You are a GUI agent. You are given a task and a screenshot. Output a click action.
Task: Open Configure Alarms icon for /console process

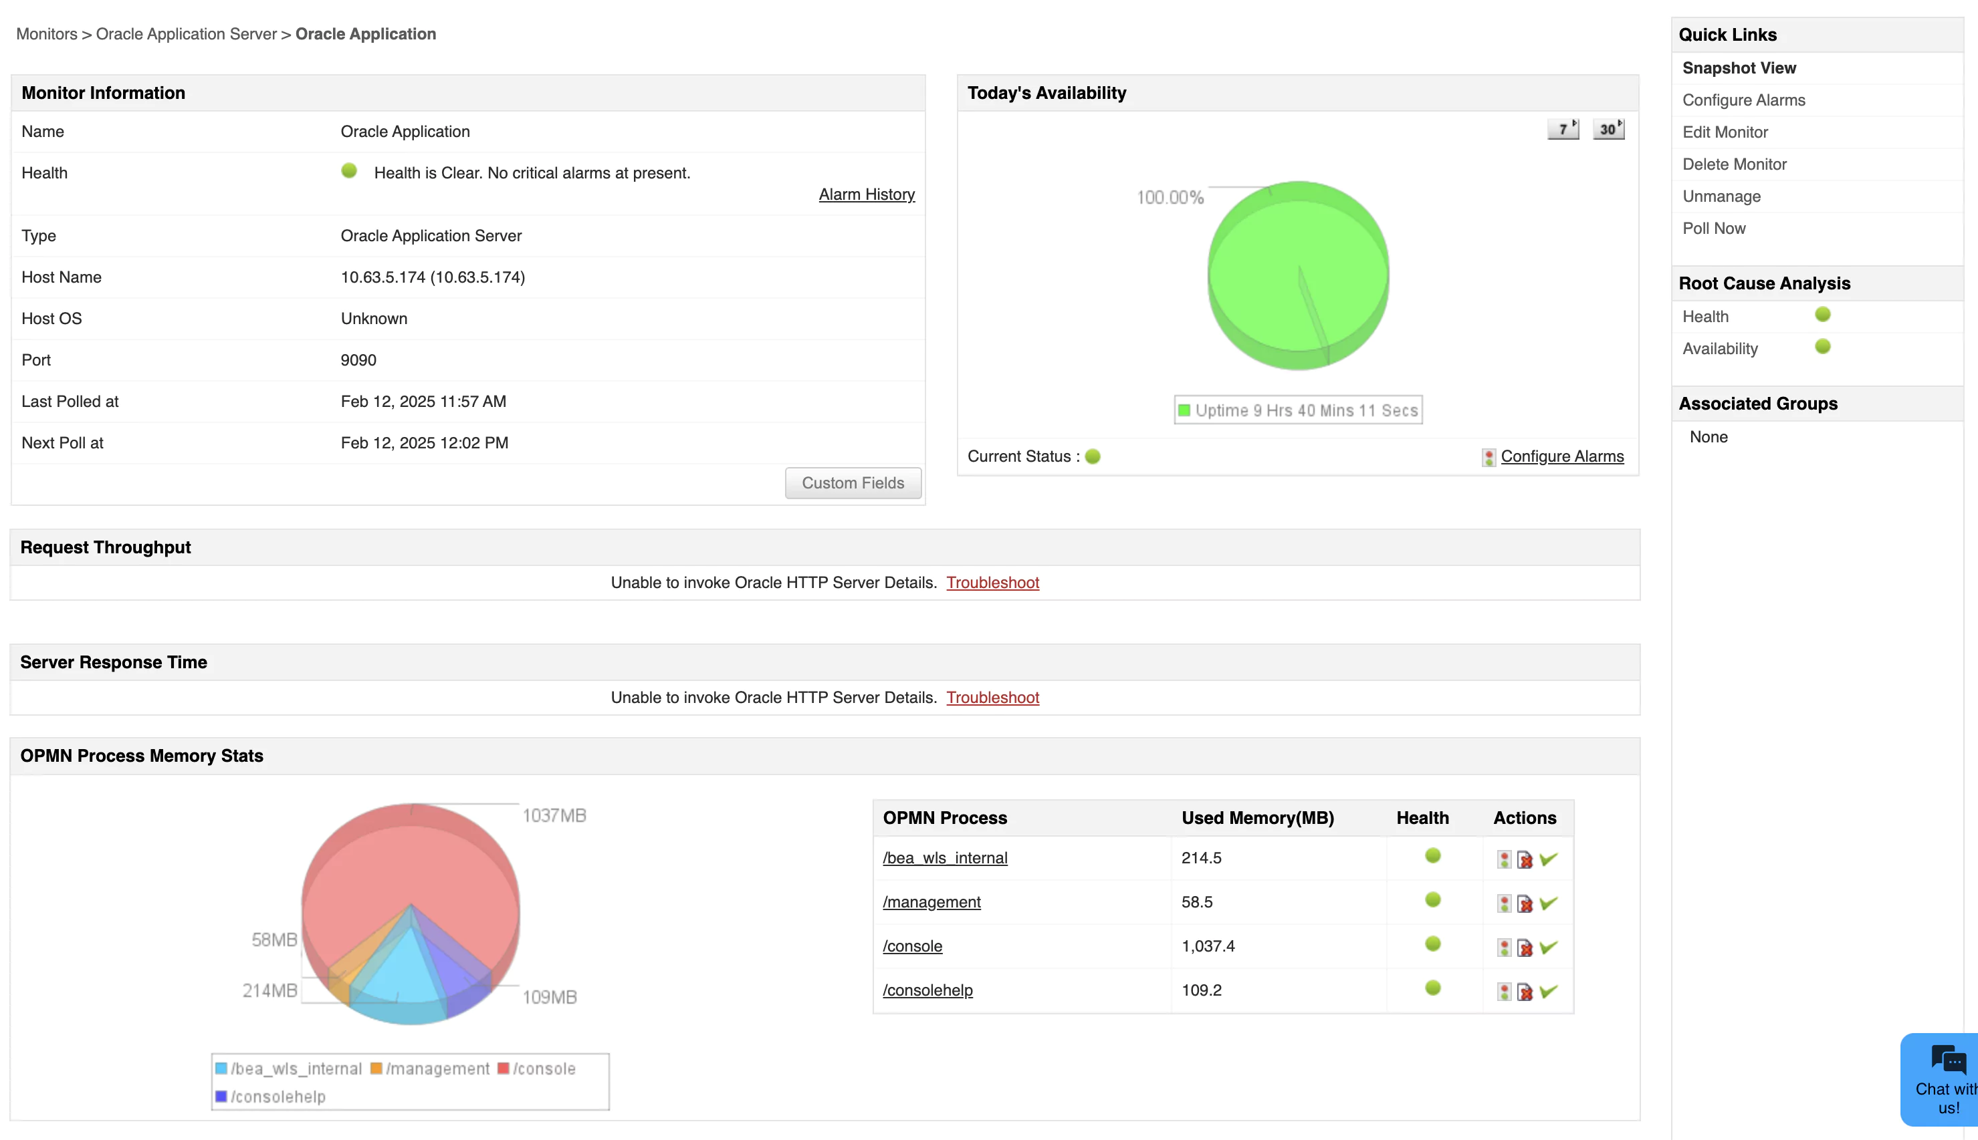(x=1503, y=947)
